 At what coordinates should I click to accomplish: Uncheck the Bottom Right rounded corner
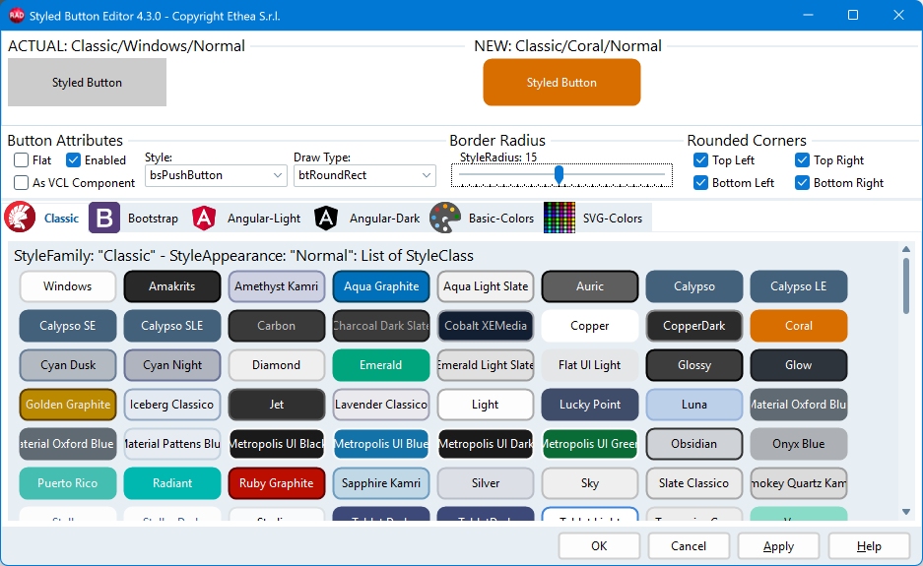(x=802, y=182)
